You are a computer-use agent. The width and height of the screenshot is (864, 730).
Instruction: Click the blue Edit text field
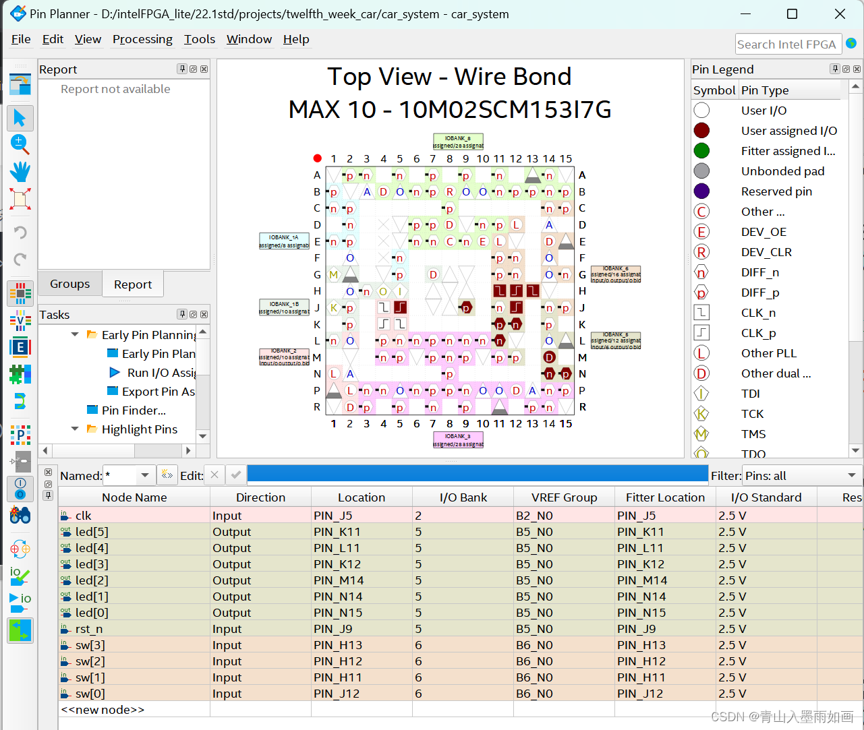point(477,475)
